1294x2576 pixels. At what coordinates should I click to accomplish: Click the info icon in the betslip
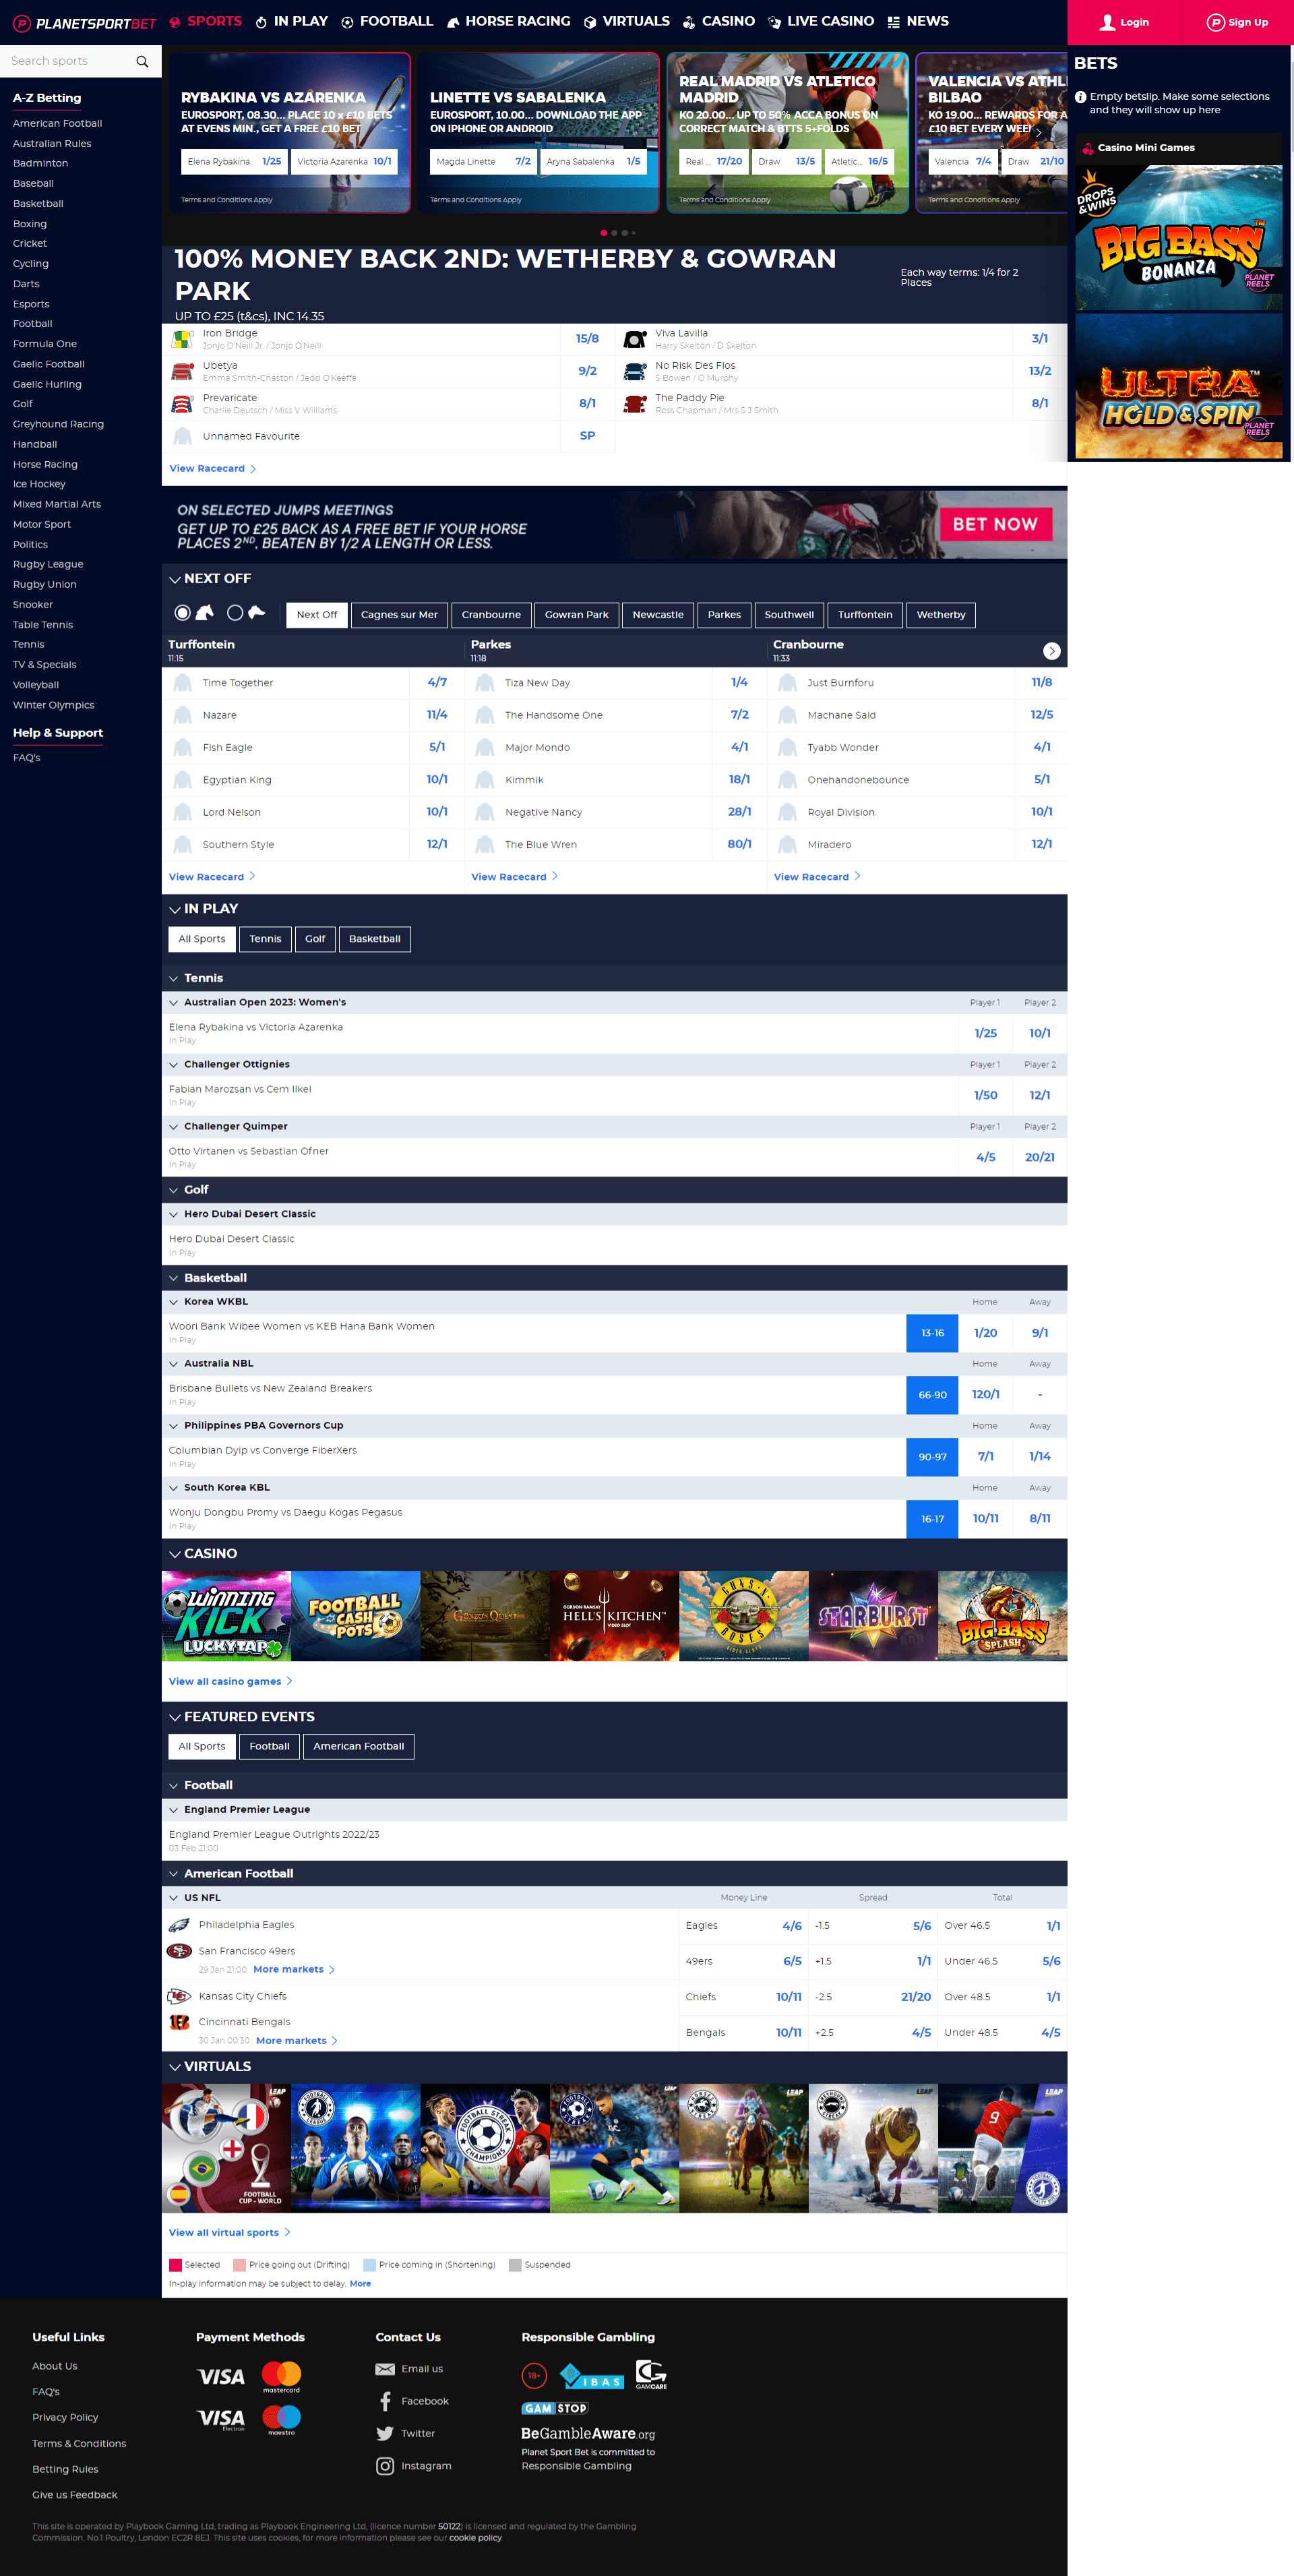(1080, 97)
